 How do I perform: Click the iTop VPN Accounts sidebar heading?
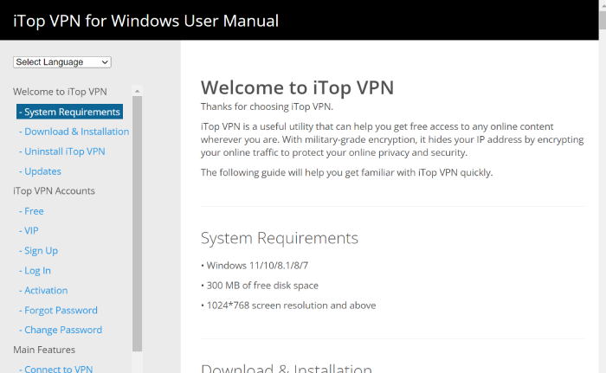54,191
